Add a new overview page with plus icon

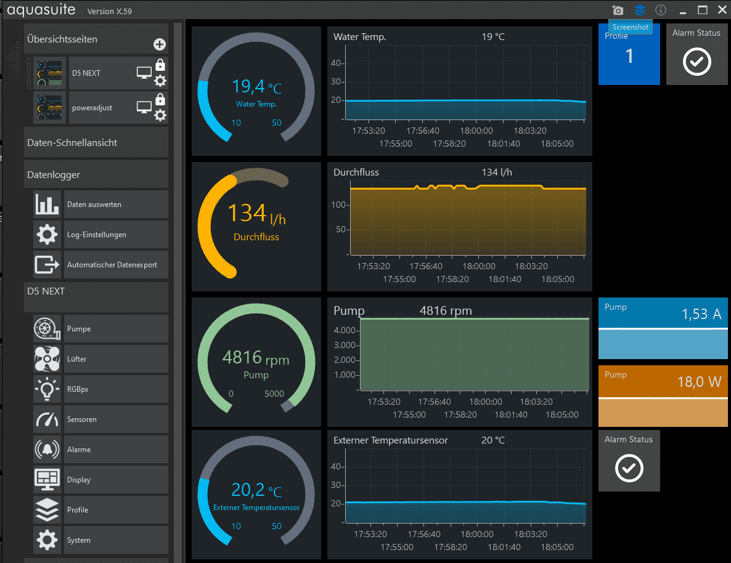pyautogui.click(x=160, y=44)
